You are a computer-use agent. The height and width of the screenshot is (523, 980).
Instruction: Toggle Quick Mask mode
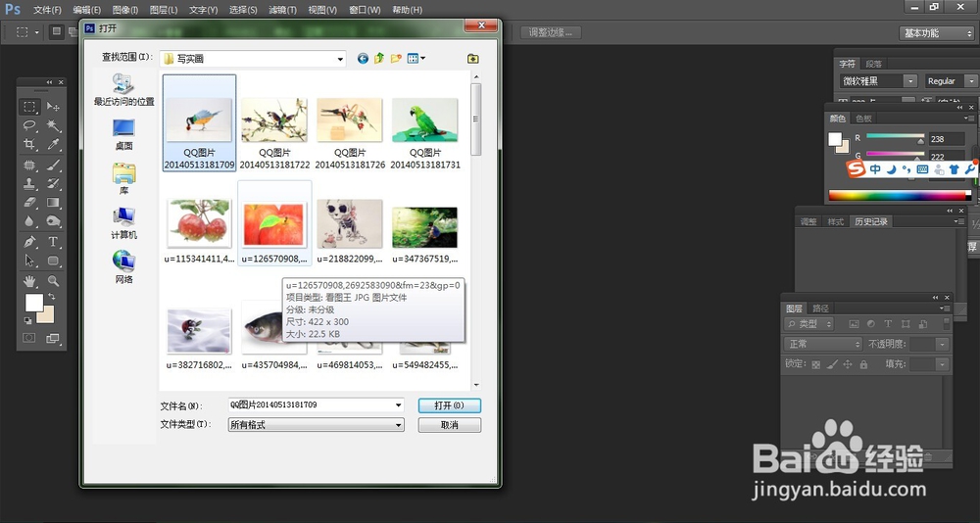coord(29,338)
